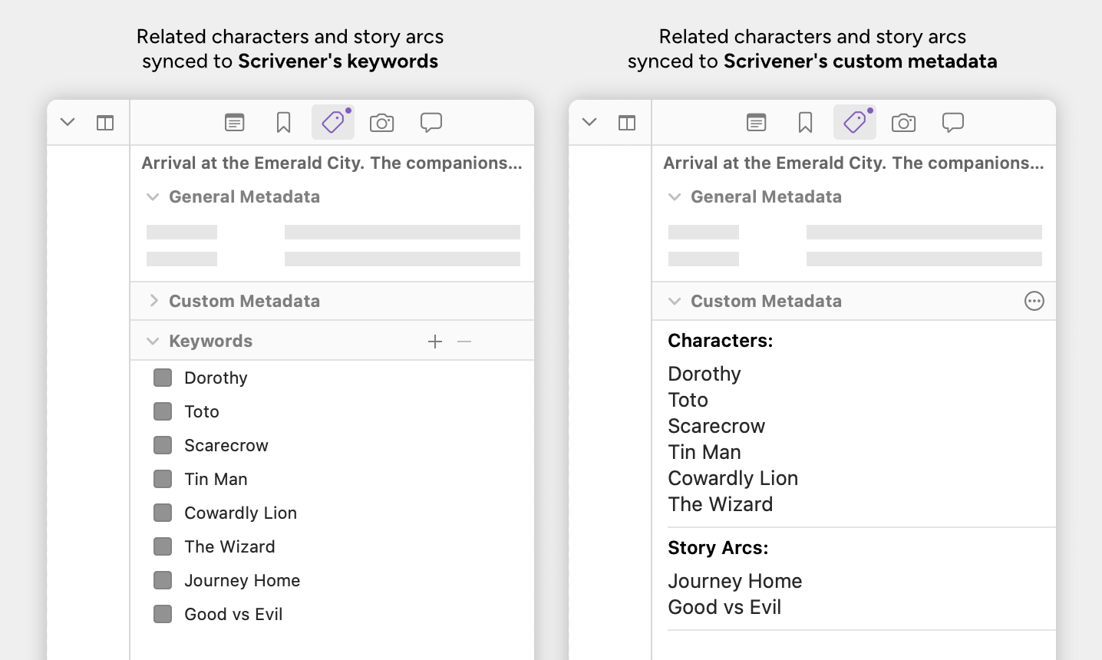Click Tin Man in the Characters metadata field
The height and width of the screenshot is (660, 1102).
point(704,452)
